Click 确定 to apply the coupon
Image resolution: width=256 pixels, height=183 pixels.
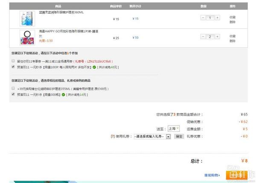click(179, 137)
